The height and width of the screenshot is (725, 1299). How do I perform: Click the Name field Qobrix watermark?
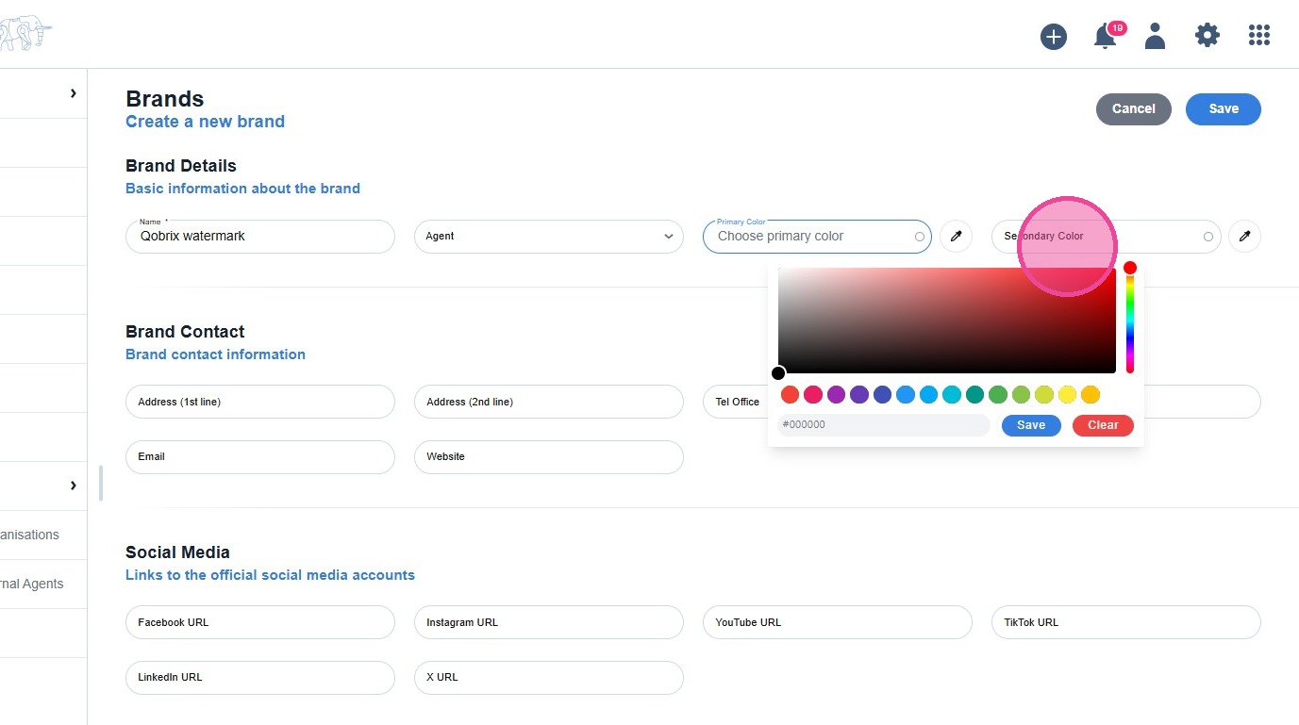[260, 237]
